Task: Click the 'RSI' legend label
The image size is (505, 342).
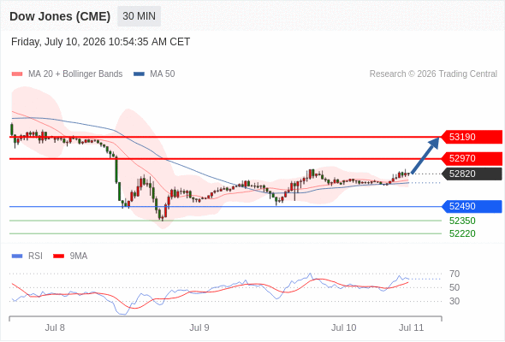Action: tap(35, 256)
